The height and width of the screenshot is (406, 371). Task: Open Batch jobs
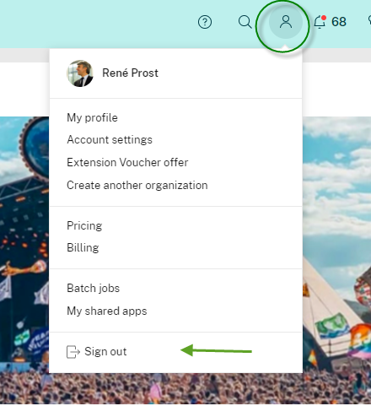point(94,288)
